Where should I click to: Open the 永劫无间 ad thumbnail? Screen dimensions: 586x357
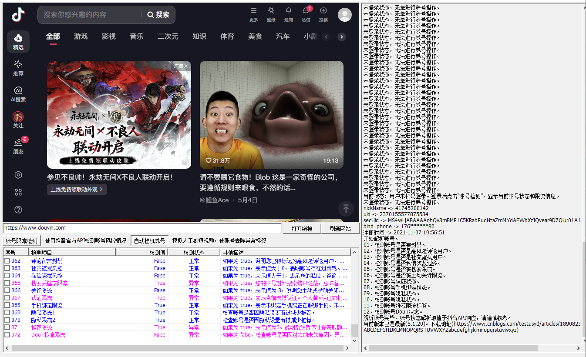(x=119, y=115)
